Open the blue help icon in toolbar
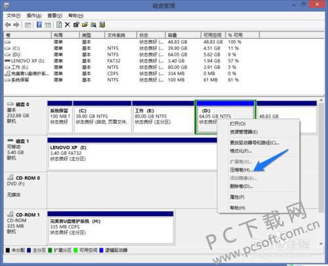Screen dimensions: 328x266 click(39, 24)
